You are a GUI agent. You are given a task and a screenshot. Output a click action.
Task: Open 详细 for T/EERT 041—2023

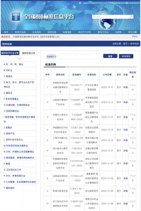[125, 204]
